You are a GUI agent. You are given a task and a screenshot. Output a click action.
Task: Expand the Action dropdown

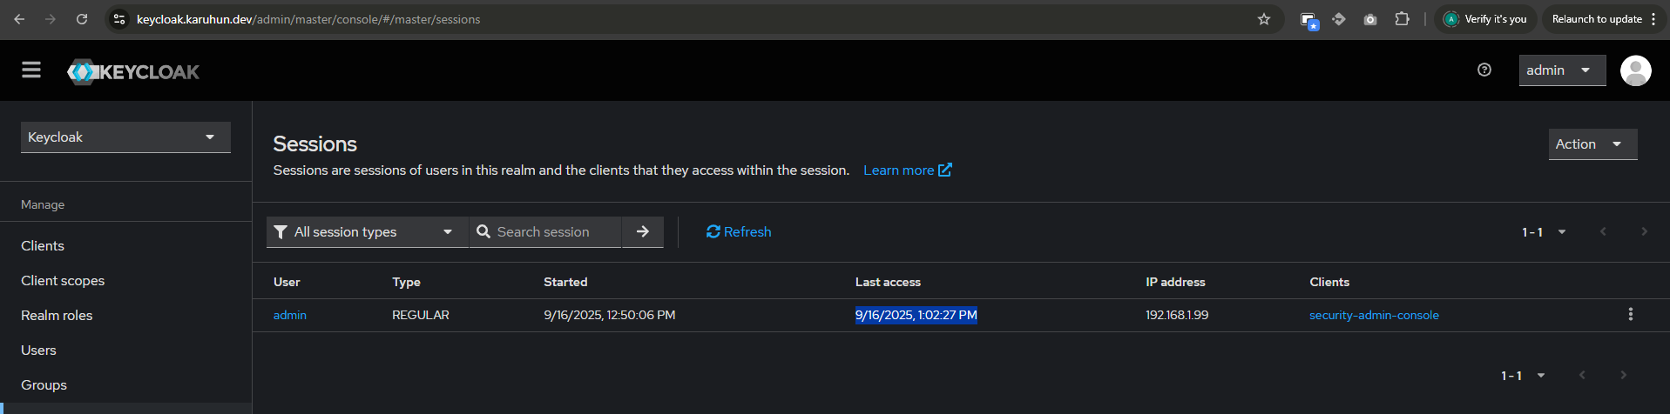click(1592, 144)
